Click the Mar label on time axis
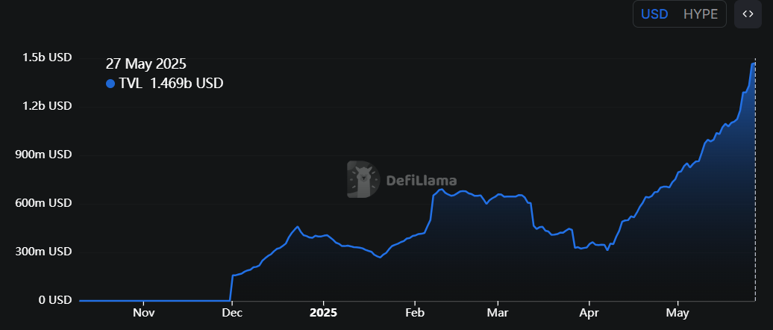 [497, 311]
